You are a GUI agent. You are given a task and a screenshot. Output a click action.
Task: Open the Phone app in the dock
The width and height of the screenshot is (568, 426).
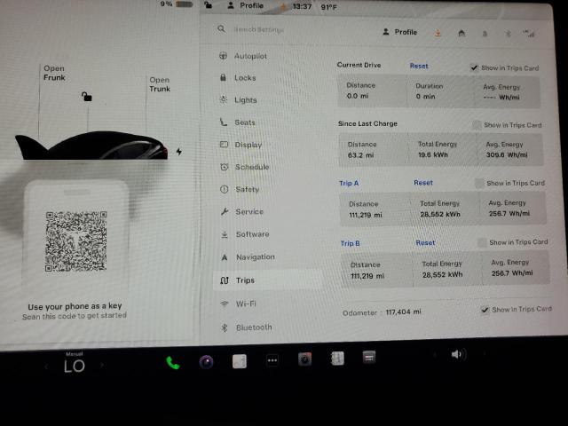(172, 362)
